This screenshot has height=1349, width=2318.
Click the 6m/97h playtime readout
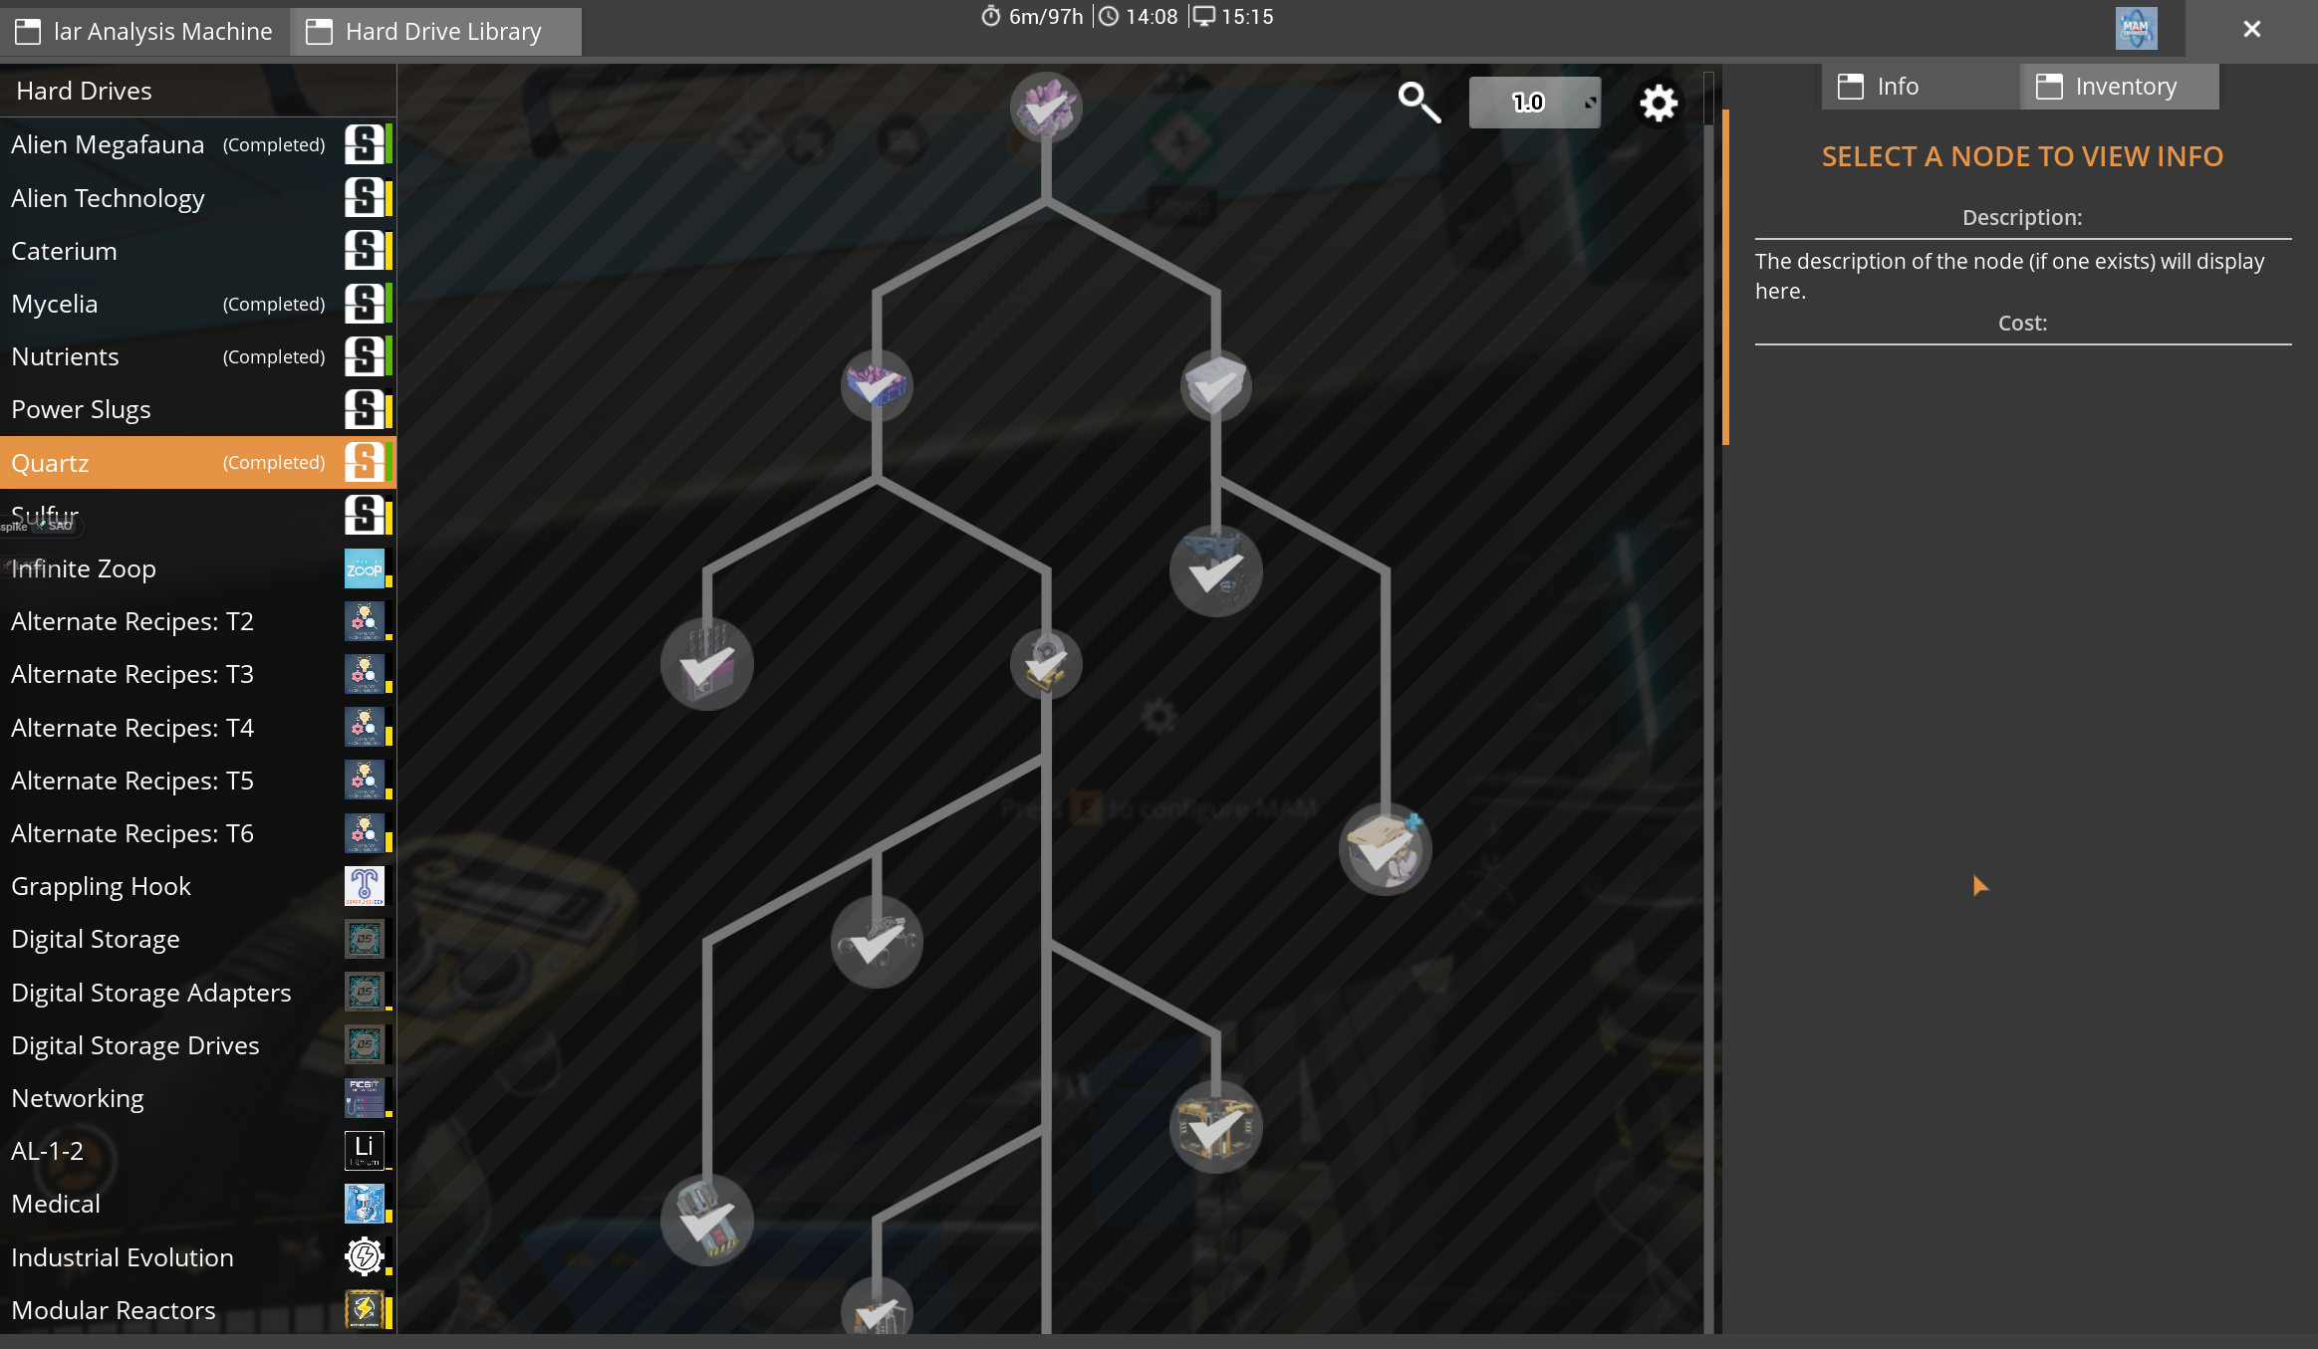point(1032,17)
